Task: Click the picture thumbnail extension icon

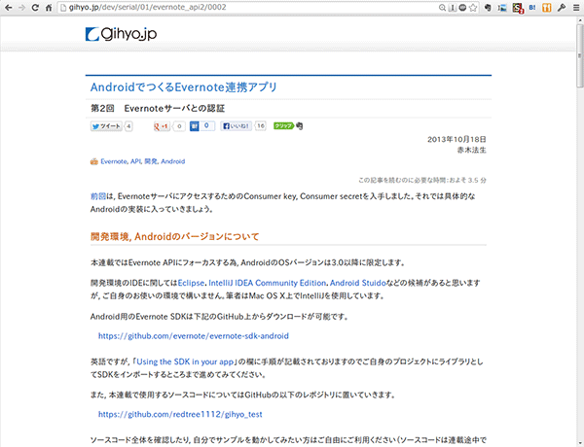Action: click(x=502, y=8)
